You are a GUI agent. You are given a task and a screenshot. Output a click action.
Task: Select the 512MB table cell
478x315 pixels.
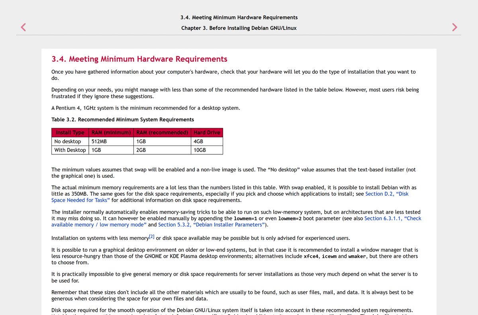pos(111,141)
